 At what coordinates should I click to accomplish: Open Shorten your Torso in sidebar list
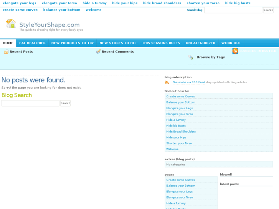[179, 143]
